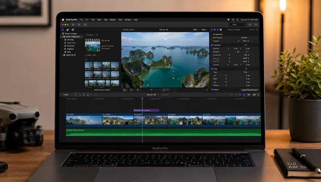Click the background tasks toolbar icon
Image resolution: width=321 pixels, height=182 pixels.
[85, 25]
